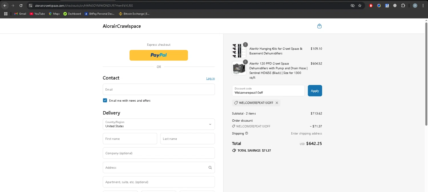Screen dimensions: 428x192
Task: Focus the First name field
Action: [130, 139]
